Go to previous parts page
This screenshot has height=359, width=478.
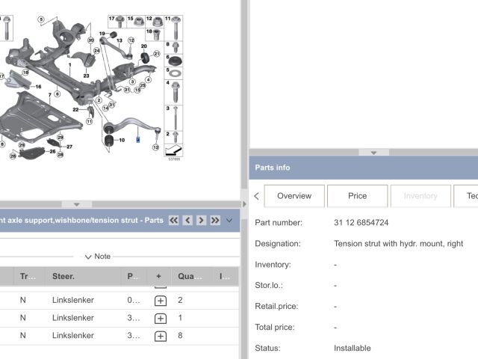(187, 220)
